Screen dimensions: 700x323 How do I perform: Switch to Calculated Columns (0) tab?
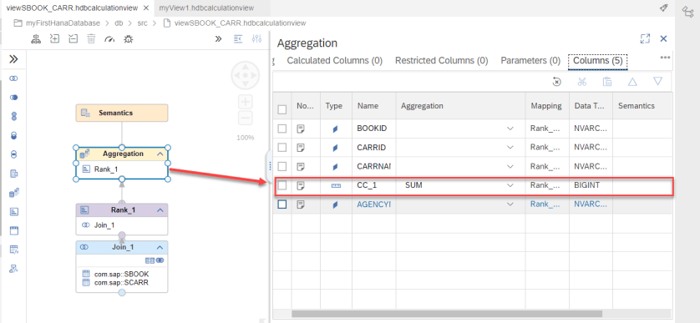coord(335,61)
